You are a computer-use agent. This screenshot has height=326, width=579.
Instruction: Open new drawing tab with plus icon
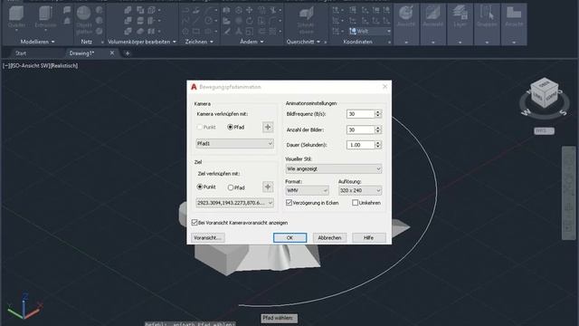click(128, 53)
